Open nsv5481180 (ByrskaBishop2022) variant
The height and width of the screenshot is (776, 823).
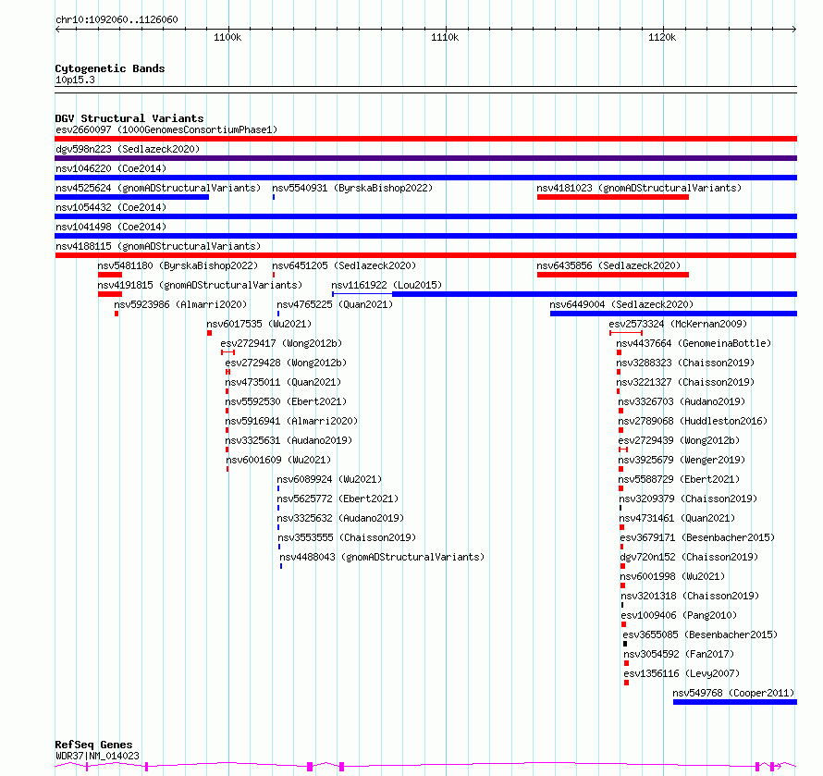point(178,265)
